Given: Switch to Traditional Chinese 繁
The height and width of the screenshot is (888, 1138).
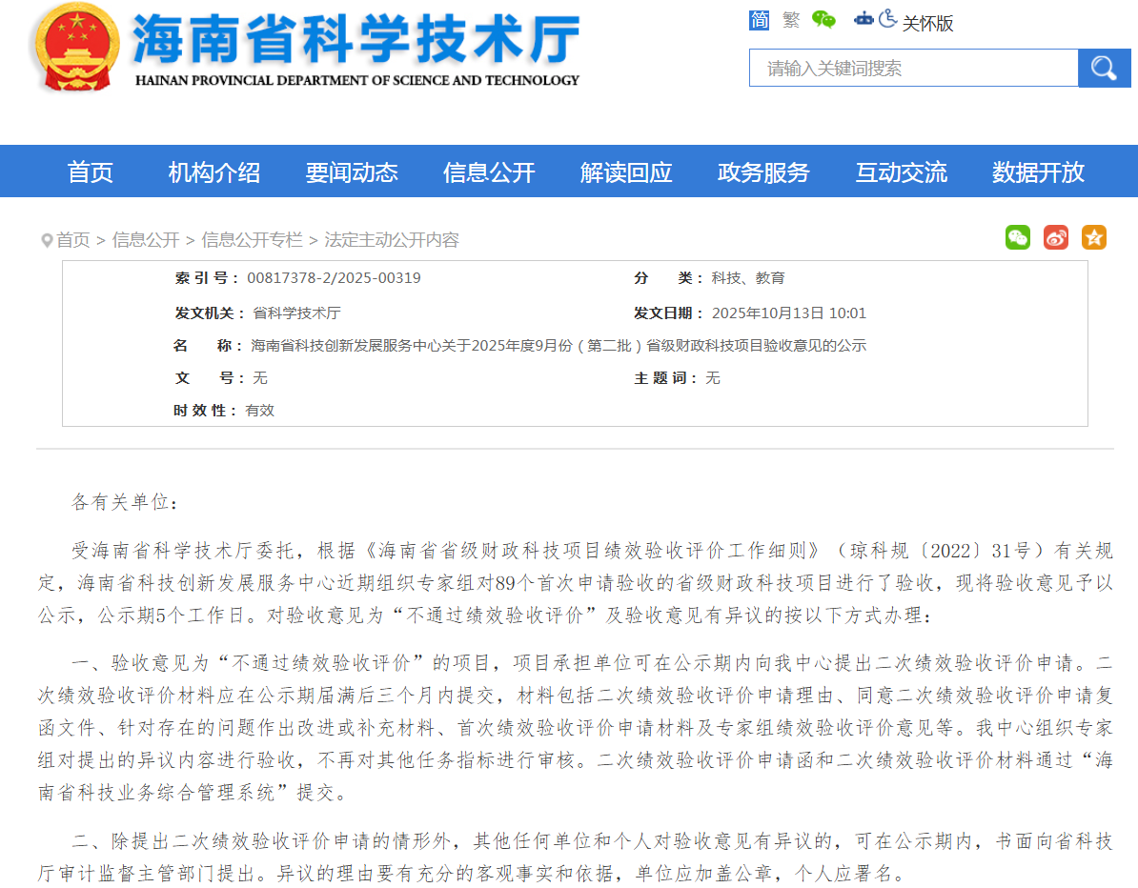Looking at the screenshot, I should [791, 21].
